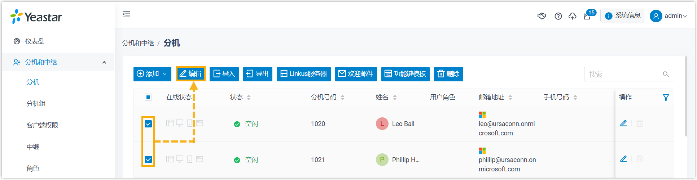
Task: Click edit pencil for Leo Ball
Action: (623, 123)
